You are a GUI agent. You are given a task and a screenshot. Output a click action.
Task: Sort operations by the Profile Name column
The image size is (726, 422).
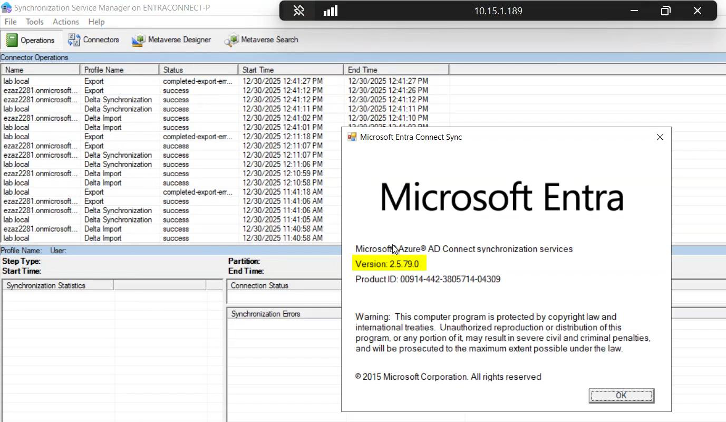[x=119, y=70]
